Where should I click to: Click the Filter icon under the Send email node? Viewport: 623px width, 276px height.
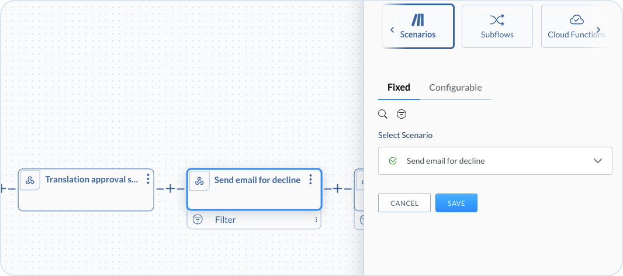[x=198, y=220]
